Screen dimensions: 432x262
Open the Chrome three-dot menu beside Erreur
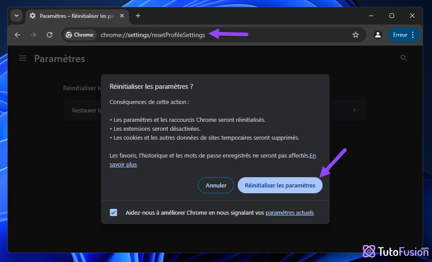click(x=413, y=35)
